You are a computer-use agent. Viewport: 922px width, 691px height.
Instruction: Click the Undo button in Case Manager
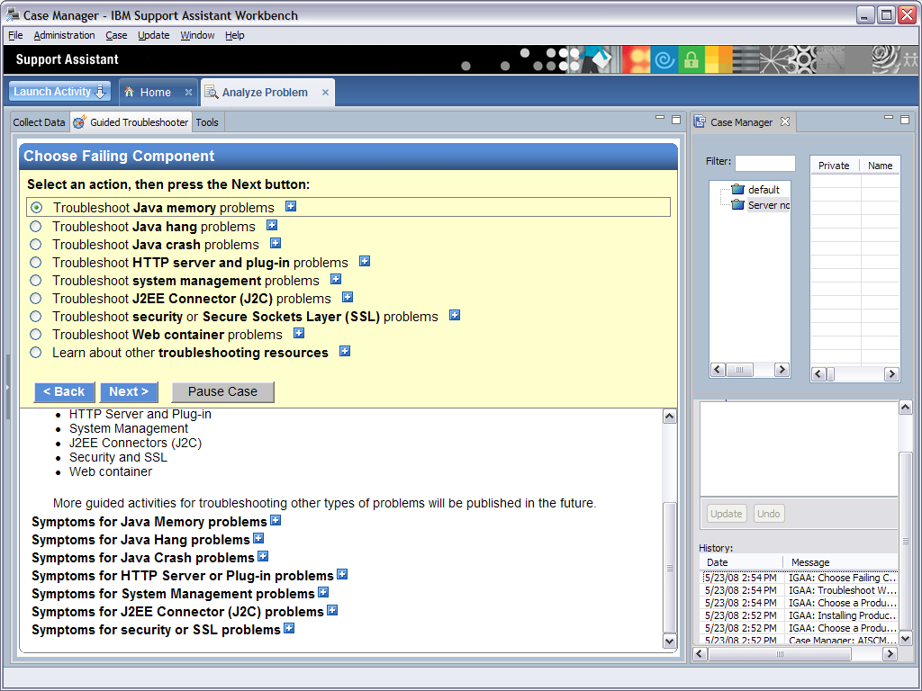(x=769, y=514)
